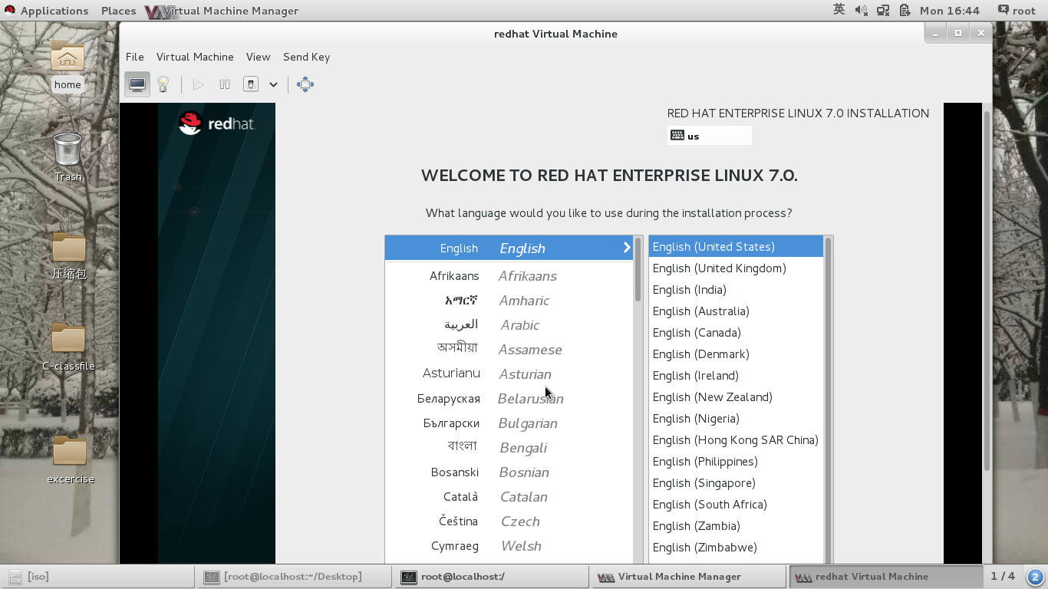Screen dimensions: 1048x589
Task: Power on the virtual machine (play)
Action: 199,84
